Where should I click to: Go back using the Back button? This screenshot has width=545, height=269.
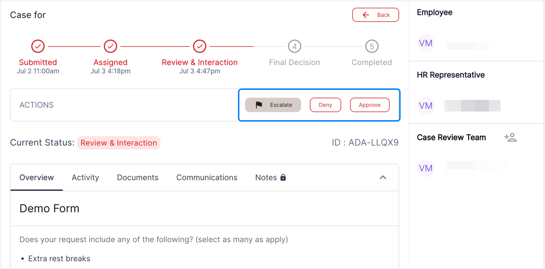click(x=376, y=15)
